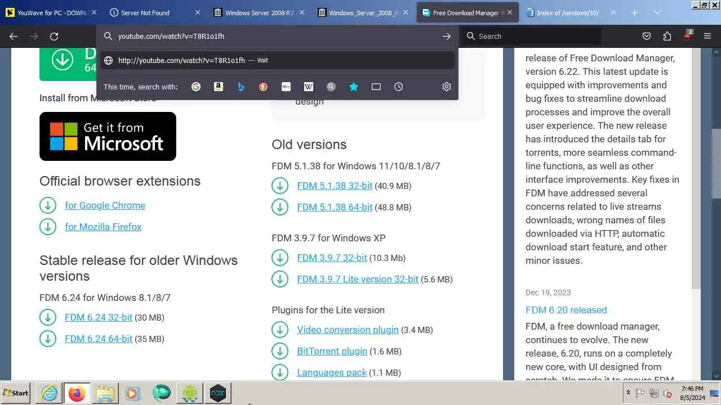Visit http://youtube.com/watch suggestion row

click(278, 60)
